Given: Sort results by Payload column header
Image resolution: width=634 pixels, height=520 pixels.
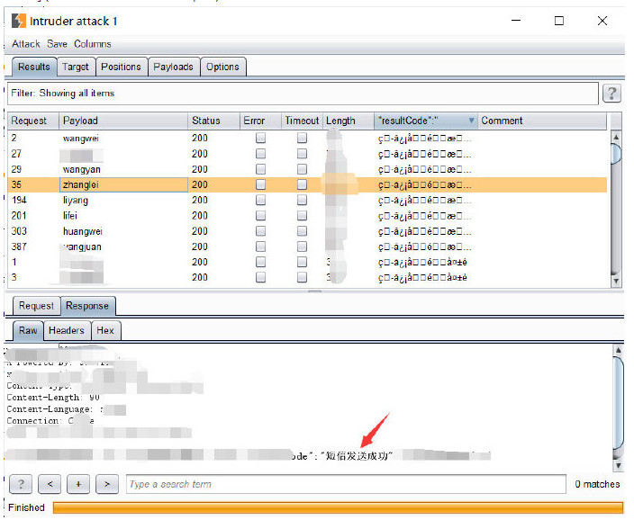Looking at the screenshot, I should point(122,121).
